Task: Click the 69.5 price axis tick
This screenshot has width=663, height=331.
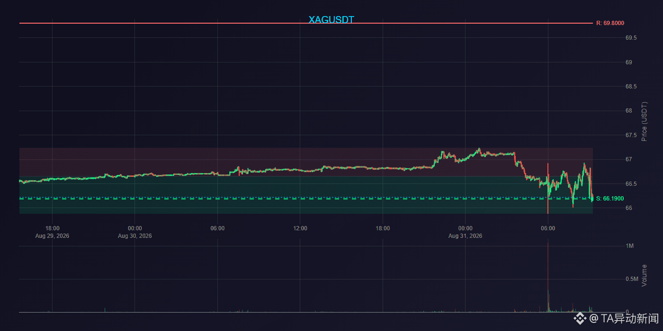Action: tap(631, 38)
